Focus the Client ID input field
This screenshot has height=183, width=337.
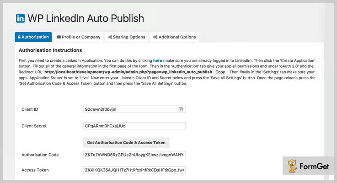click(x=134, y=109)
